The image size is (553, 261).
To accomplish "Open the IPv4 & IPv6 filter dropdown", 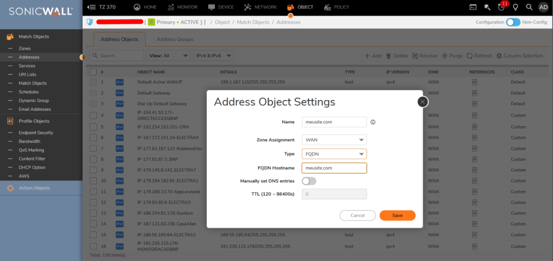I will pyautogui.click(x=213, y=56).
